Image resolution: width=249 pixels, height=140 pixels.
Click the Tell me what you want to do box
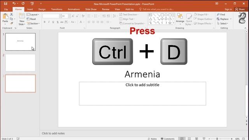coord(156,9)
